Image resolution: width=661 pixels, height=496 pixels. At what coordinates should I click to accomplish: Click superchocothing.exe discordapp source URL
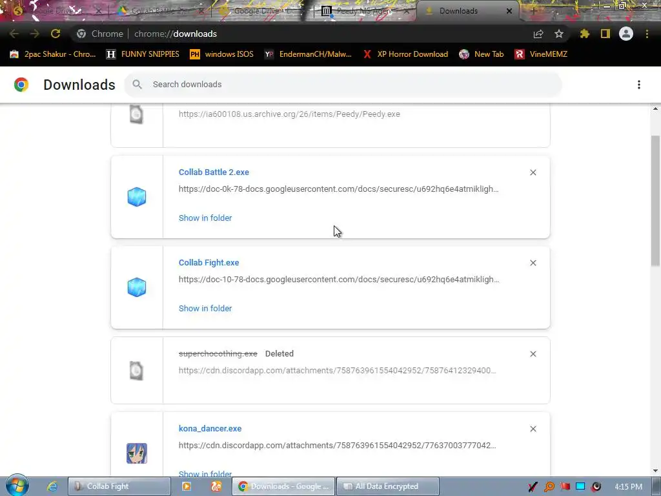coord(337,370)
